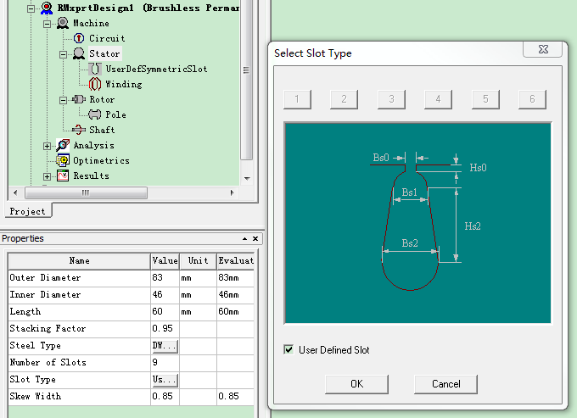
Task: Click the Number of Slots value 9
Action: coord(165,363)
